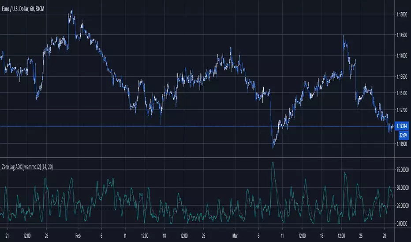Click the 1.13100 price axis label
The width and height of the screenshot is (411, 242).
point(402,93)
